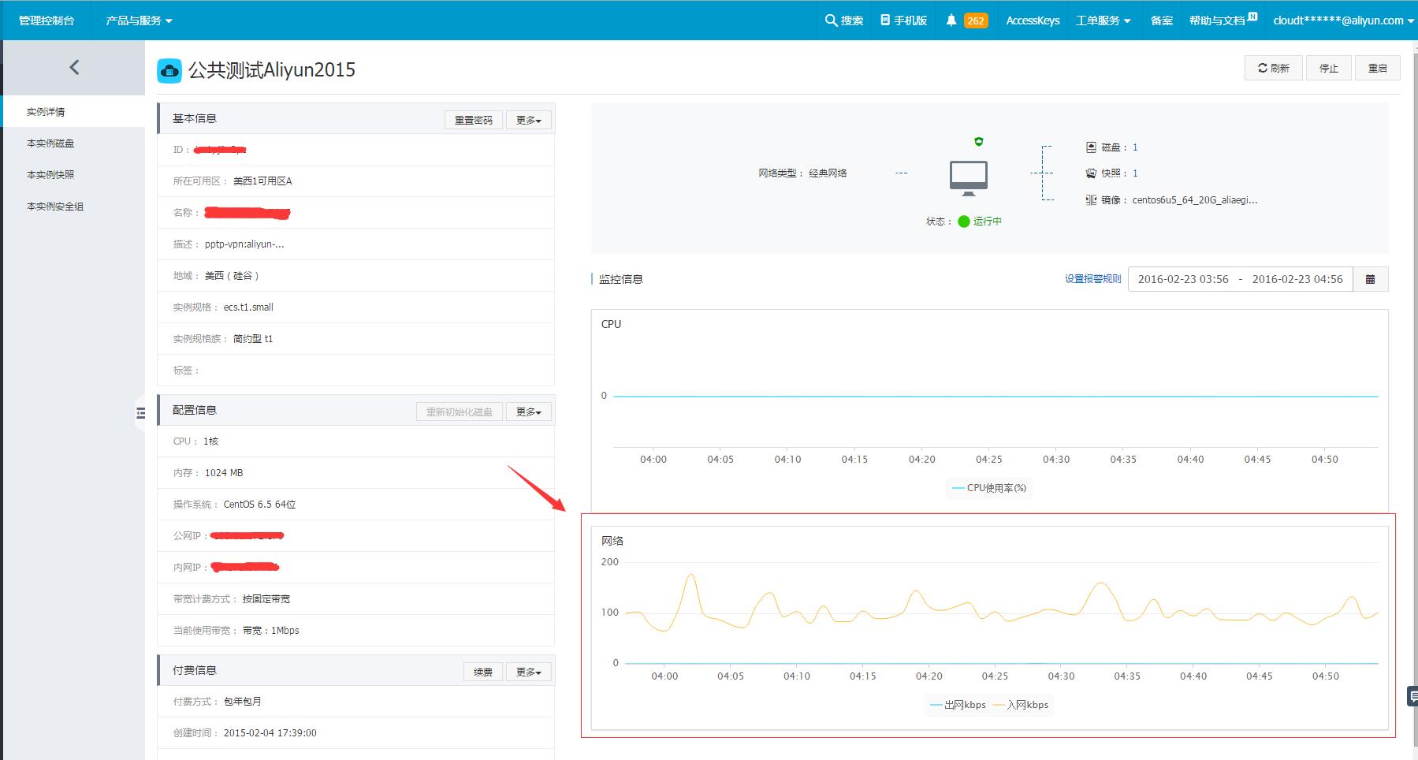Image resolution: width=1418 pixels, height=760 pixels.
Task: Select 实例详情 sidebar tab
Action: [x=73, y=112]
